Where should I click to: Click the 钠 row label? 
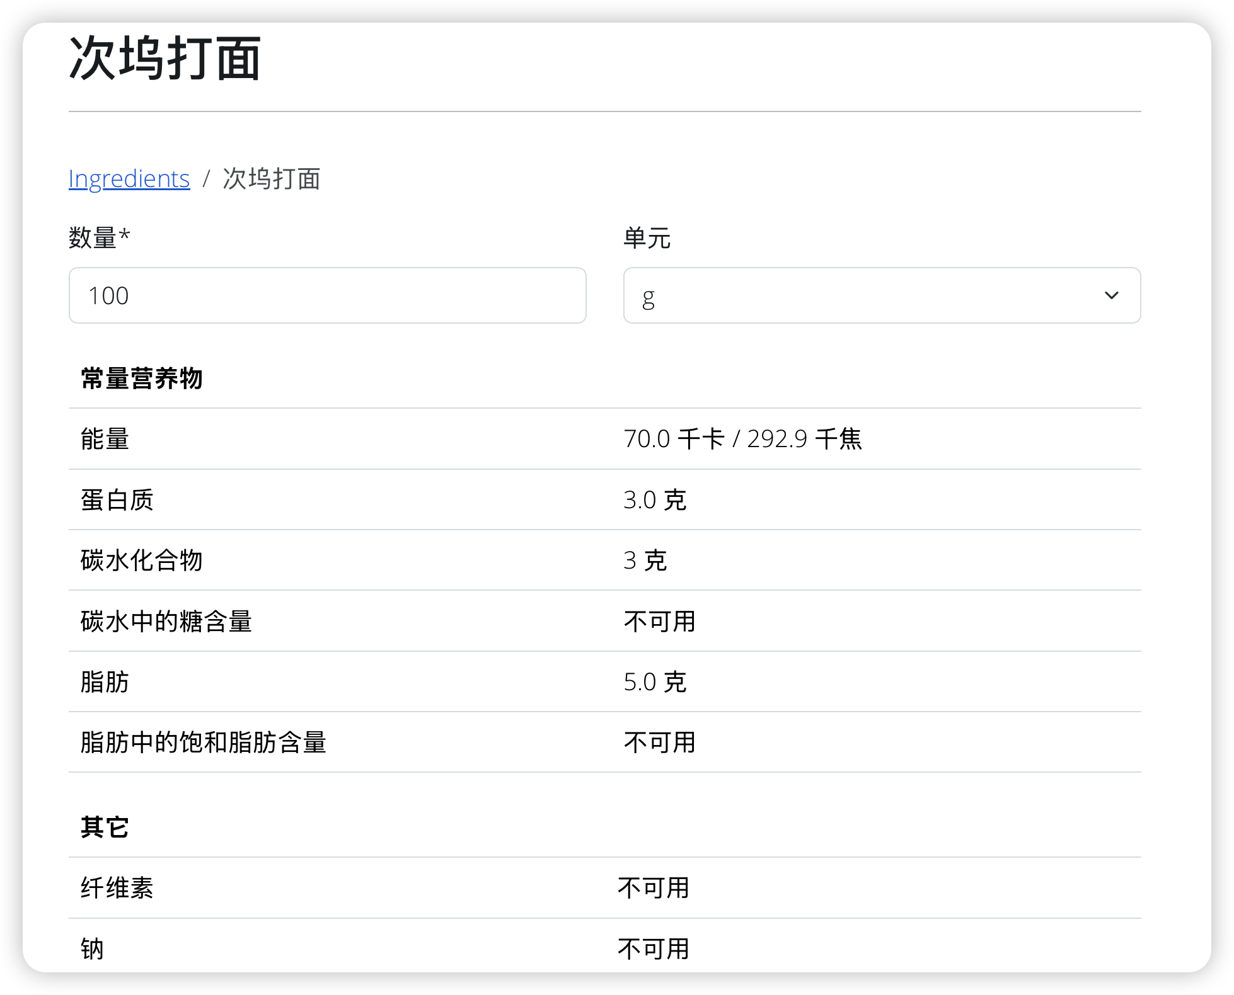click(92, 948)
